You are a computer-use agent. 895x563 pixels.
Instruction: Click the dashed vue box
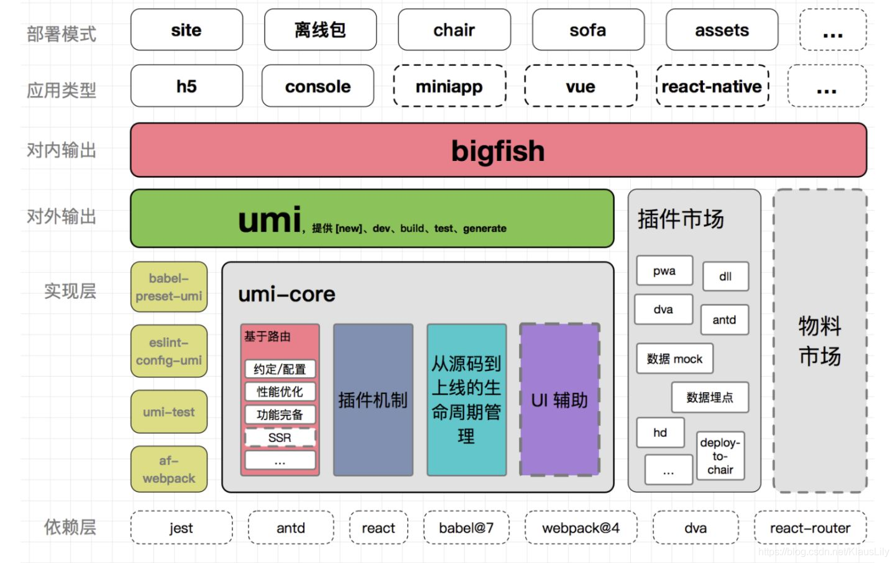pos(581,86)
